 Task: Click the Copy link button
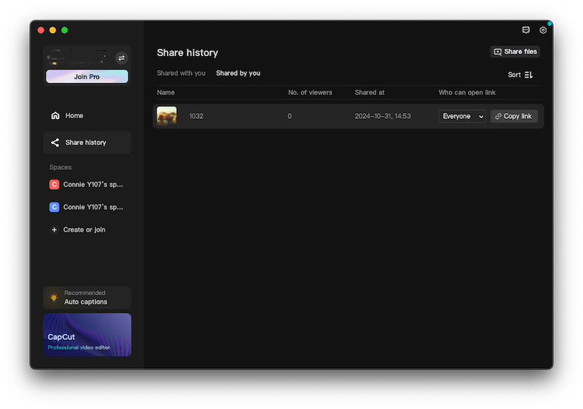[x=514, y=117]
